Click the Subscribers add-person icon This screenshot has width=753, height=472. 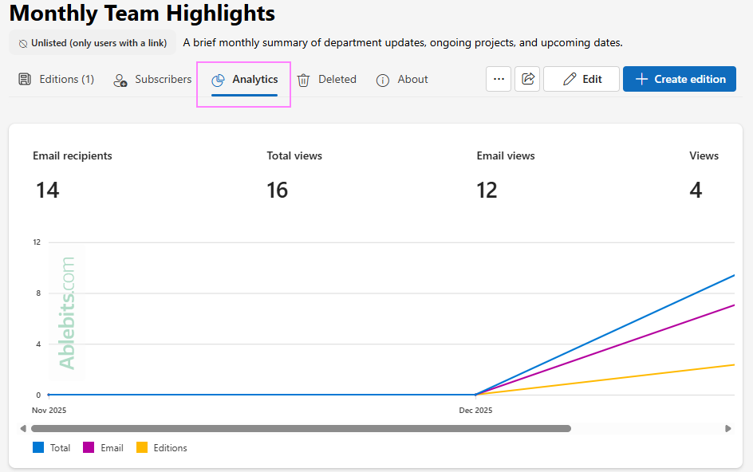tap(120, 79)
